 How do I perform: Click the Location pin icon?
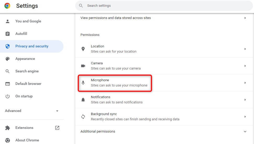click(x=83, y=49)
